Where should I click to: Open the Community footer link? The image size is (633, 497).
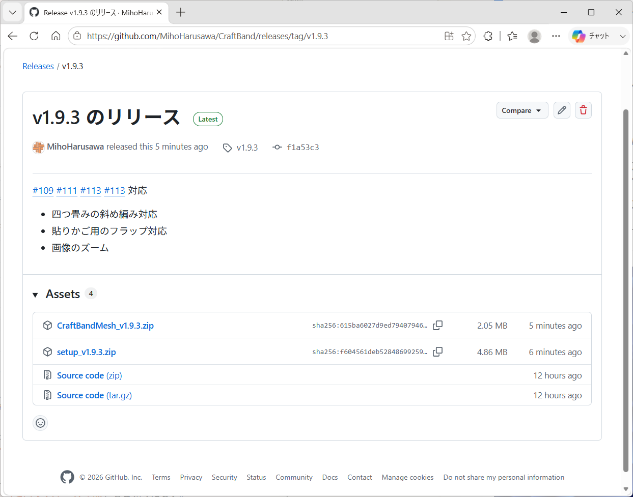coord(294,477)
